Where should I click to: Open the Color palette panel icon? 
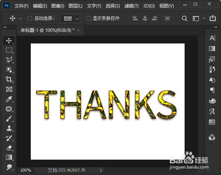pyautogui.click(x=212, y=101)
